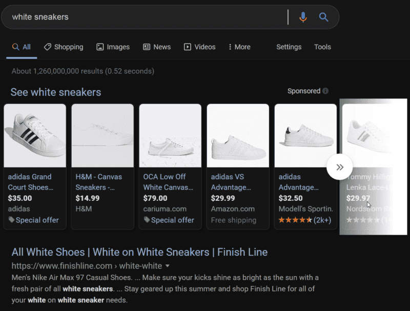Click the About 1,260,000,000 results text
The width and height of the screenshot is (410, 311).
(83, 71)
